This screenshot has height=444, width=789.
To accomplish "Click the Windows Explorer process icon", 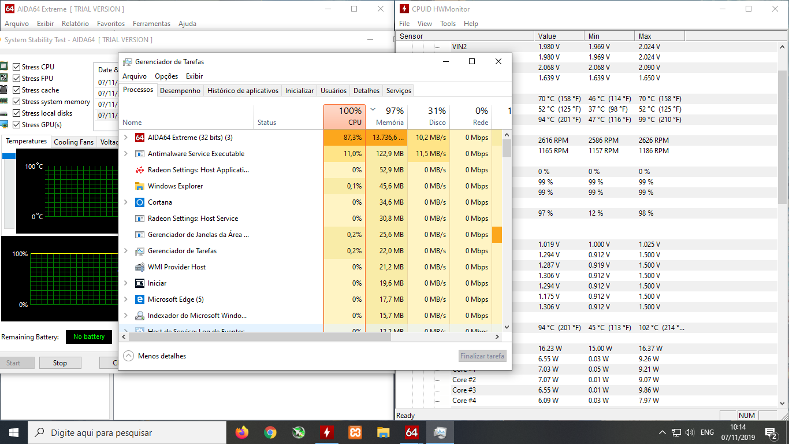I will (139, 186).
